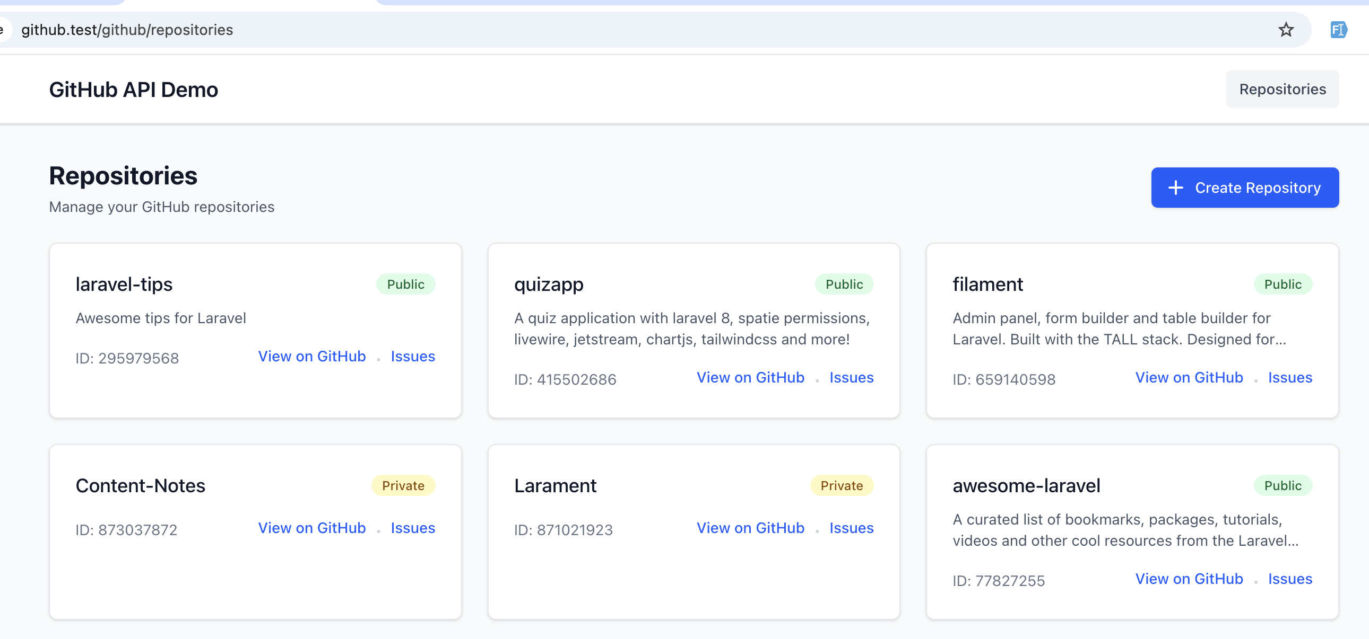Click the plus icon on Create Repository
Image resolution: width=1369 pixels, height=639 pixels.
(1175, 188)
